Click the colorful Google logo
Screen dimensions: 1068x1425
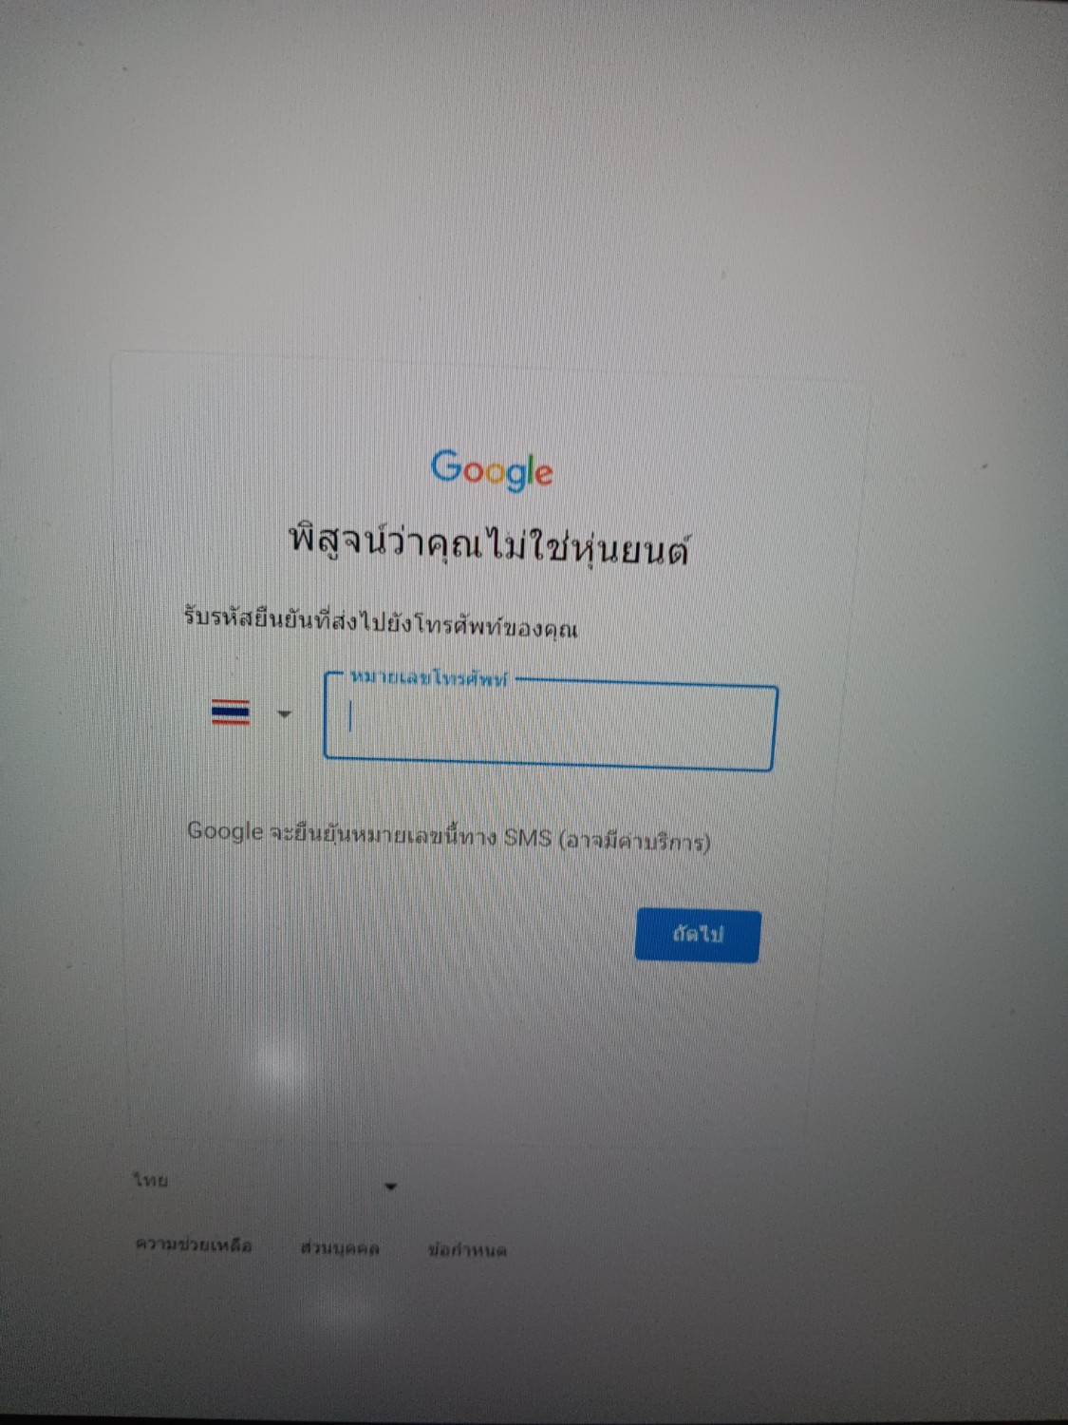click(492, 470)
